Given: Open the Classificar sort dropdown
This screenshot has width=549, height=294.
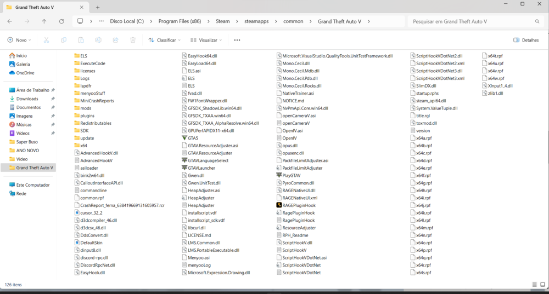Looking at the screenshot, I should [165, 40].
